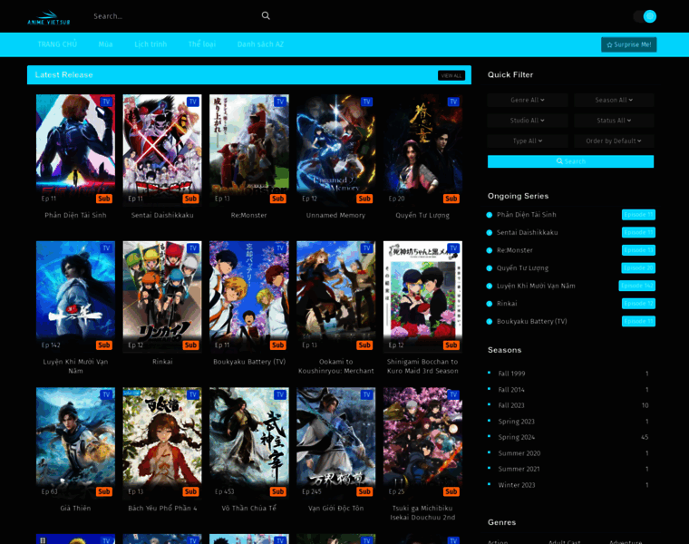Click Sub badge on Võ Thần Chúa Tể
This screenshot has height=544, width=689.
(277, 491)
